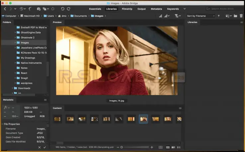Screen dimensions: 245x152
Task: Open the Content panel menu icon
Action: click(x=180, y=108)
